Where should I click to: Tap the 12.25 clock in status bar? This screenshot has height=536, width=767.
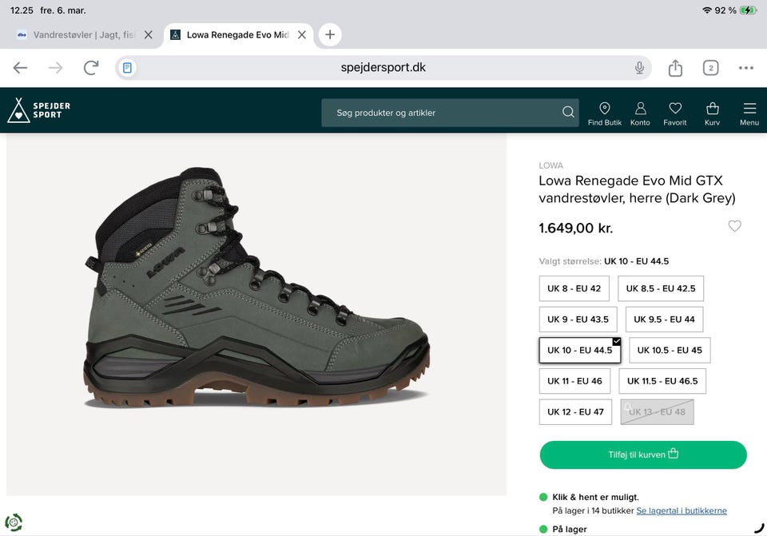(x=22, y=10)
